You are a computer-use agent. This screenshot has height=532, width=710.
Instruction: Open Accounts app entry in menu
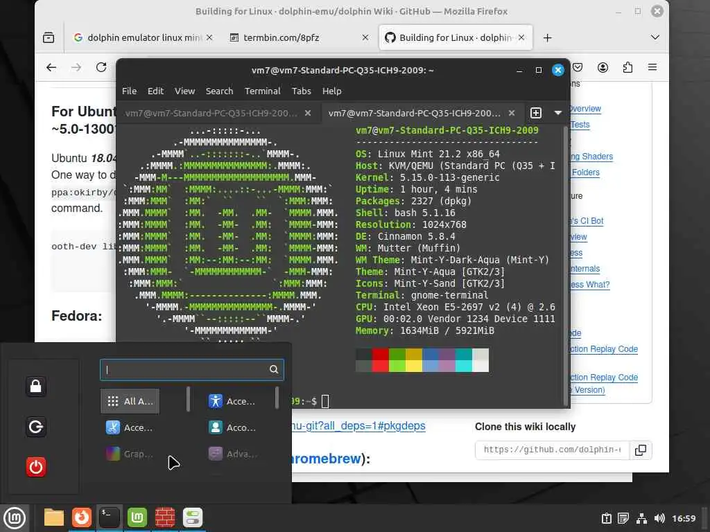point(232,427)
